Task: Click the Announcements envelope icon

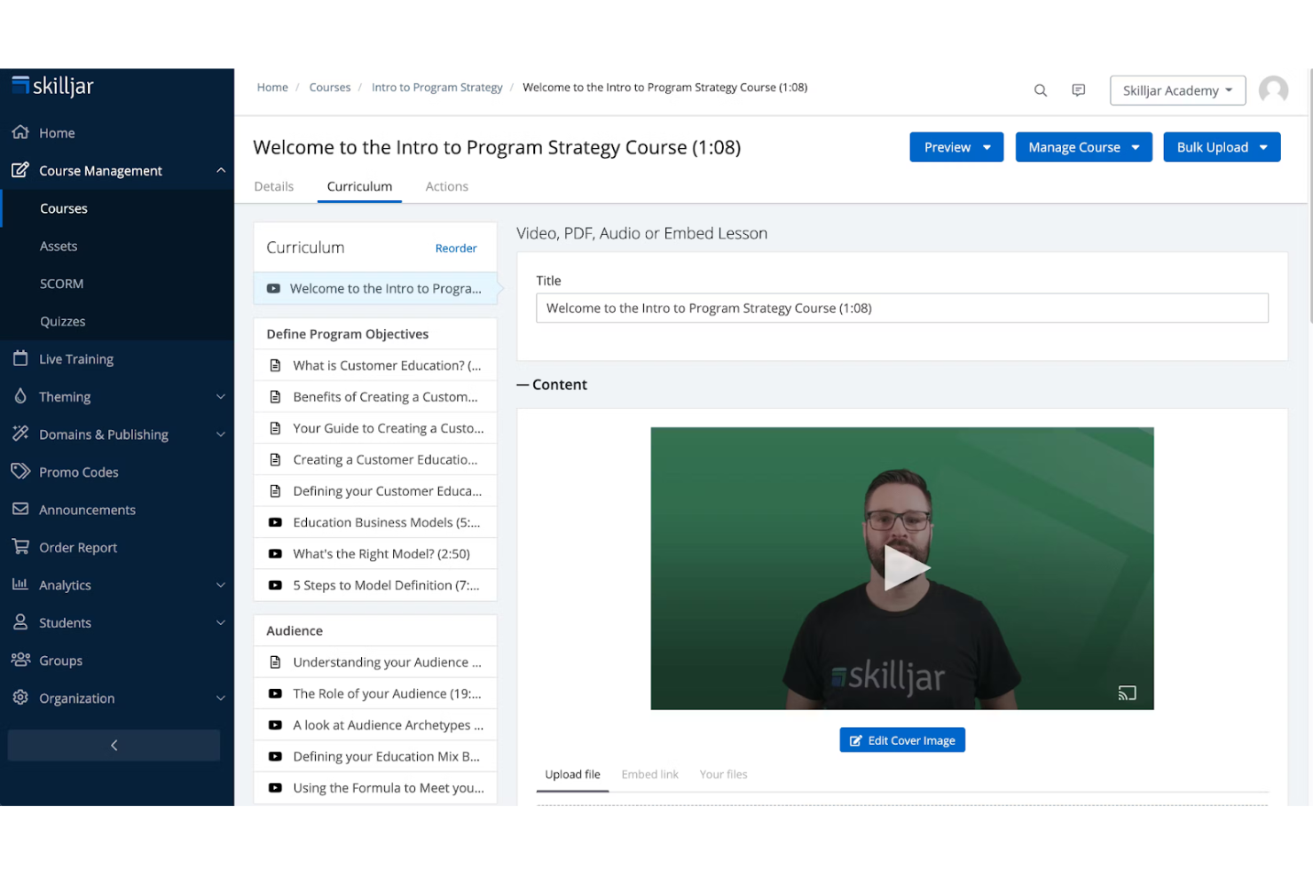Action: [x=21, y=509]
